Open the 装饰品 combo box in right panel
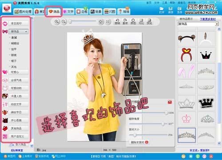222x160 pixels. click(x=198, y=24)
